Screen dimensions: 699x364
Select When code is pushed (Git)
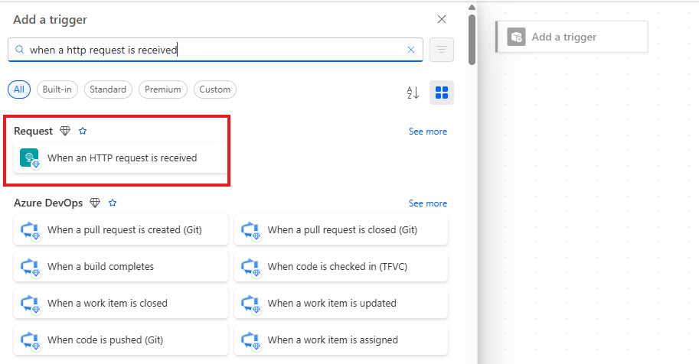pos(121,340)
